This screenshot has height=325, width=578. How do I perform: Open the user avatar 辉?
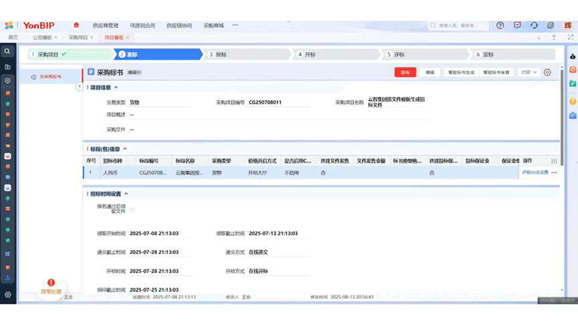[x=568, y=25]
